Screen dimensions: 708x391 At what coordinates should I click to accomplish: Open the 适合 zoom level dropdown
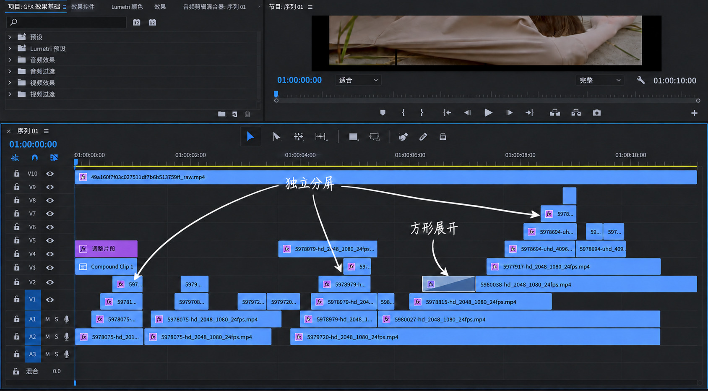pyautogui.click(x=358, y=80)
